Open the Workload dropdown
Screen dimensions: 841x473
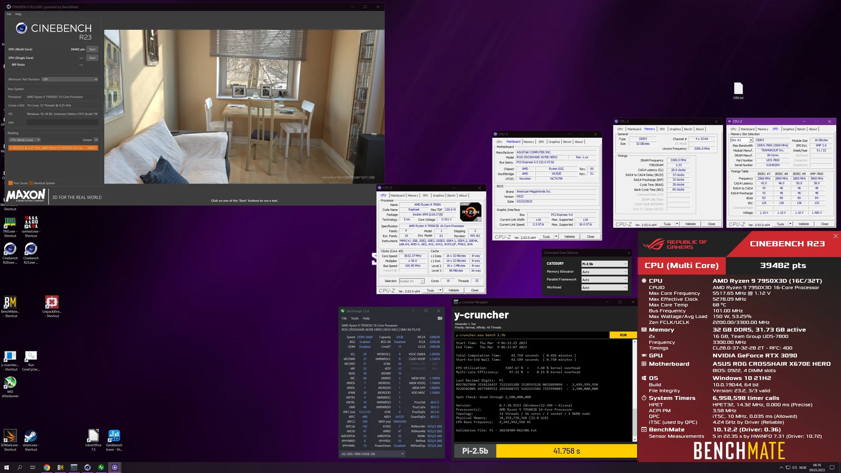click(x=604, y=287)
